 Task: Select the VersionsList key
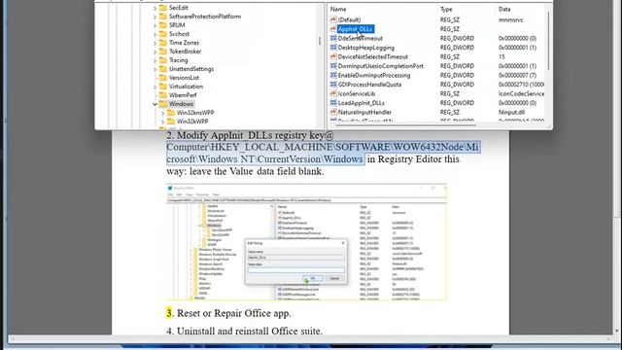coord(184,78)
